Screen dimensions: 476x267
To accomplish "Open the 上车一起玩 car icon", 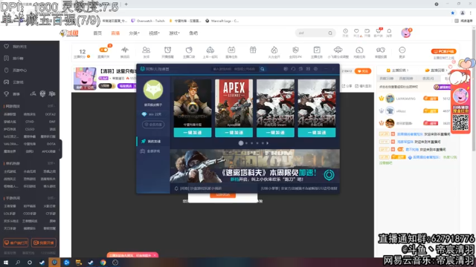I will click(210, 52).
